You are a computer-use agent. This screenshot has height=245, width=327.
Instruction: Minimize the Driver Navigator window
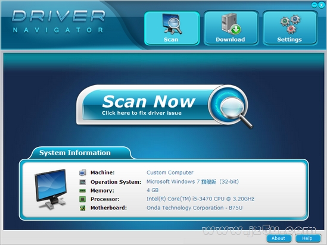point(314,5)
